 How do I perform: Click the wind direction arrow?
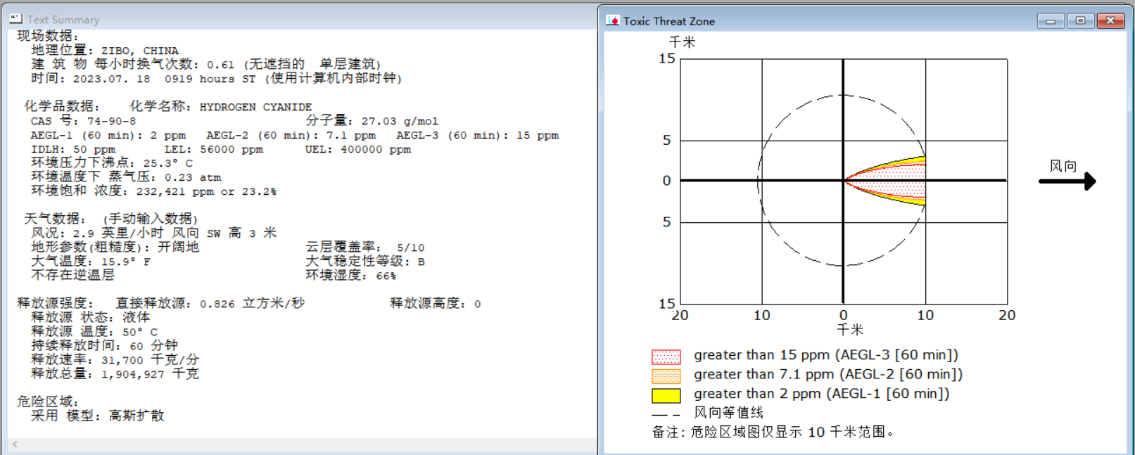point(1067,181)
